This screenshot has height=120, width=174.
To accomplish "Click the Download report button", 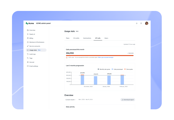I will pos(128,100).
